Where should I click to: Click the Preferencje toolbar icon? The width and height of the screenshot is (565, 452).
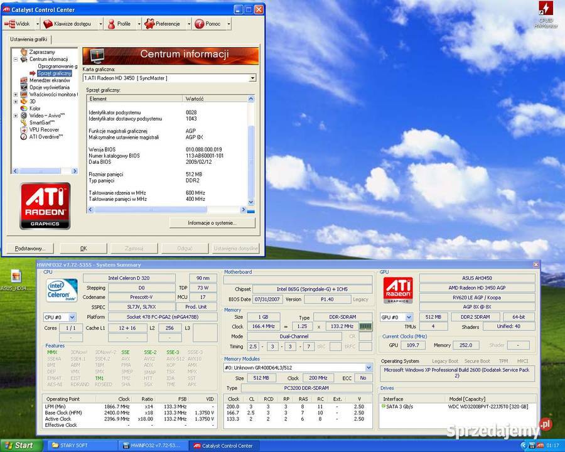pyautogui.click(x=149, y=23)
